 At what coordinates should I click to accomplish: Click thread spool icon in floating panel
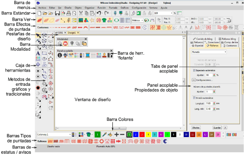click(88, 55)
